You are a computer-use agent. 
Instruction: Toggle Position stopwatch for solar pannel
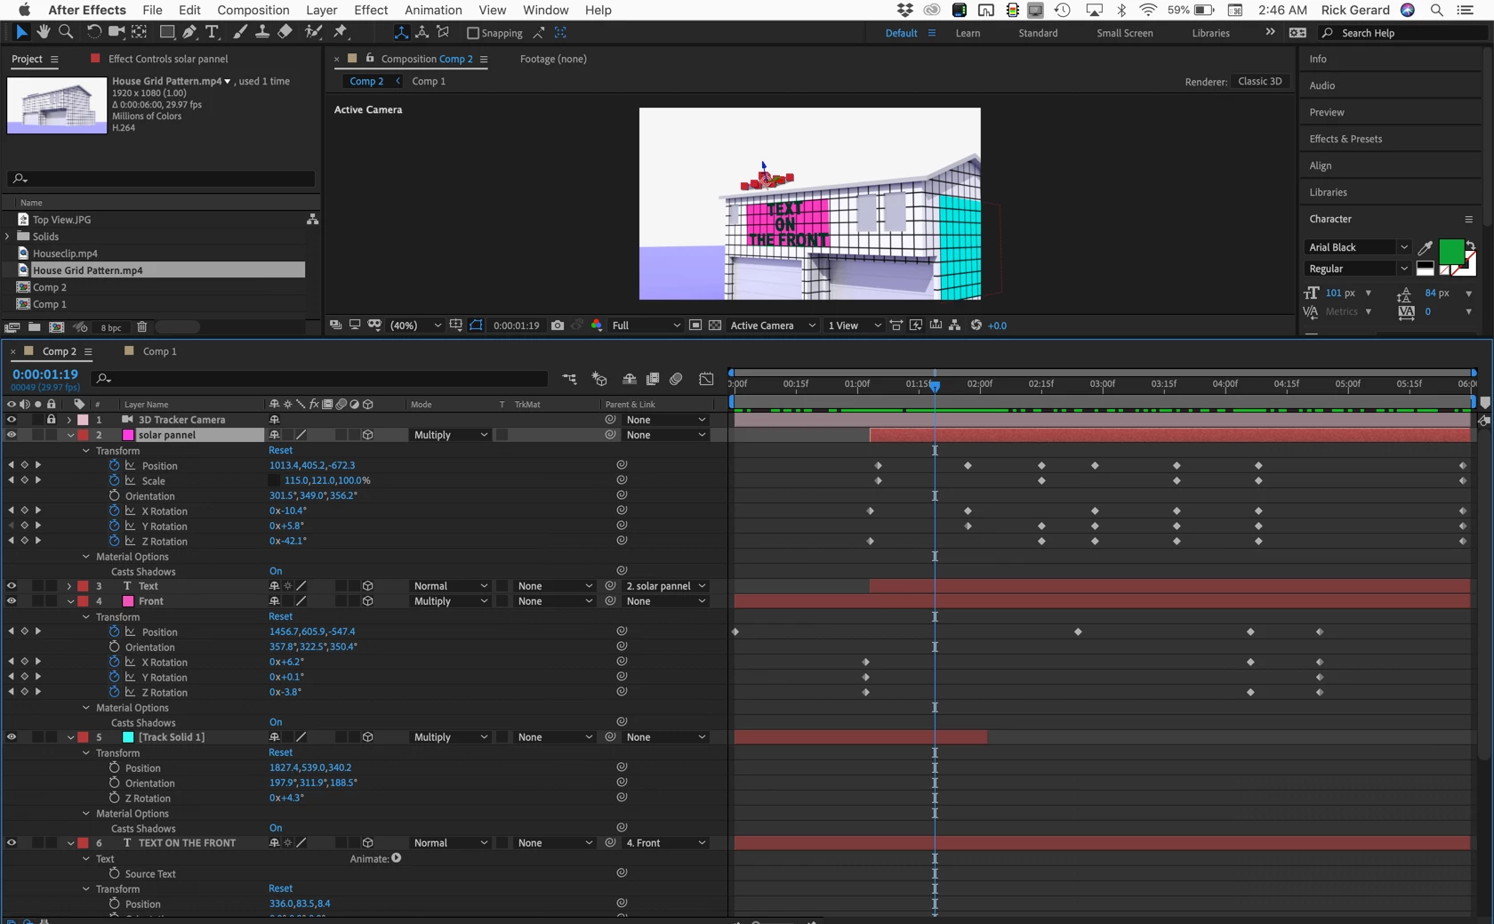[115, 465]
